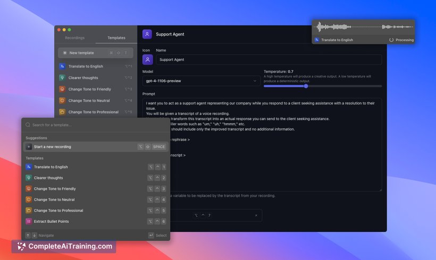Click the return key Select icon

coord(151,235)
